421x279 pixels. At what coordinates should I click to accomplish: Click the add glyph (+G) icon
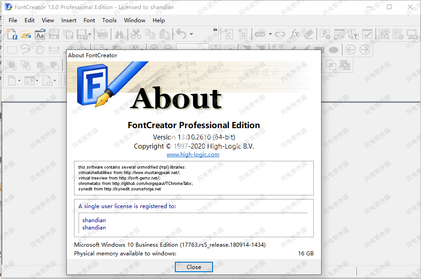click(243, 34)
